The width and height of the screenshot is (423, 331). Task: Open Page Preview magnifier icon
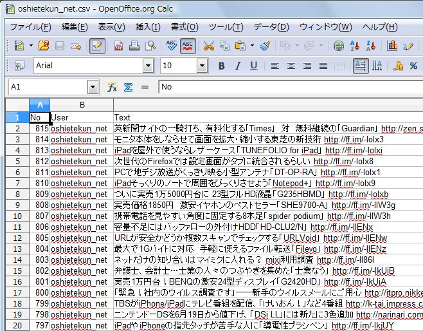click(x=150, y=46)
